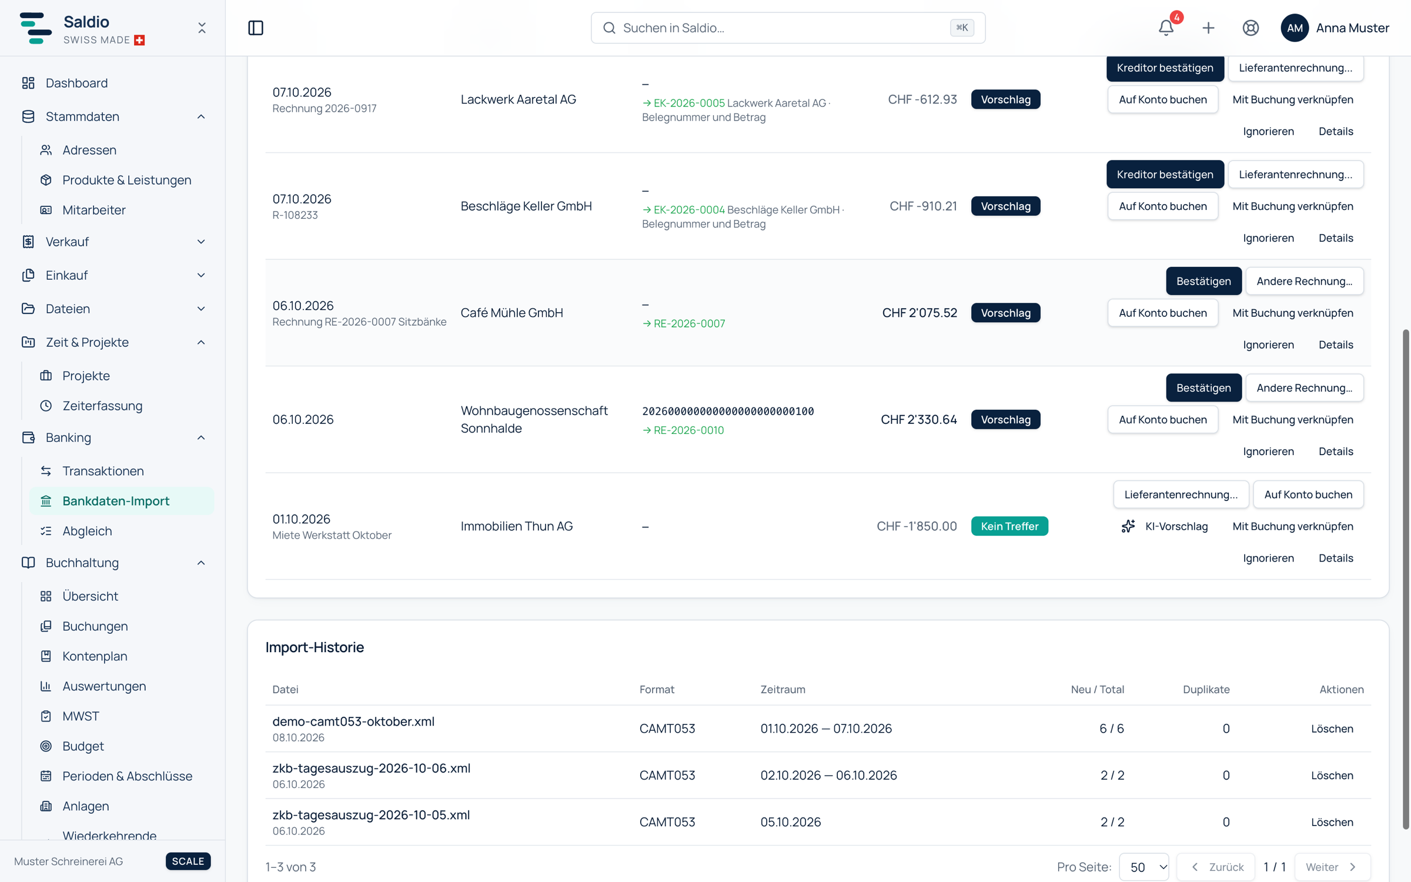
Task: Open the notifications bell
Action: 1166,28
